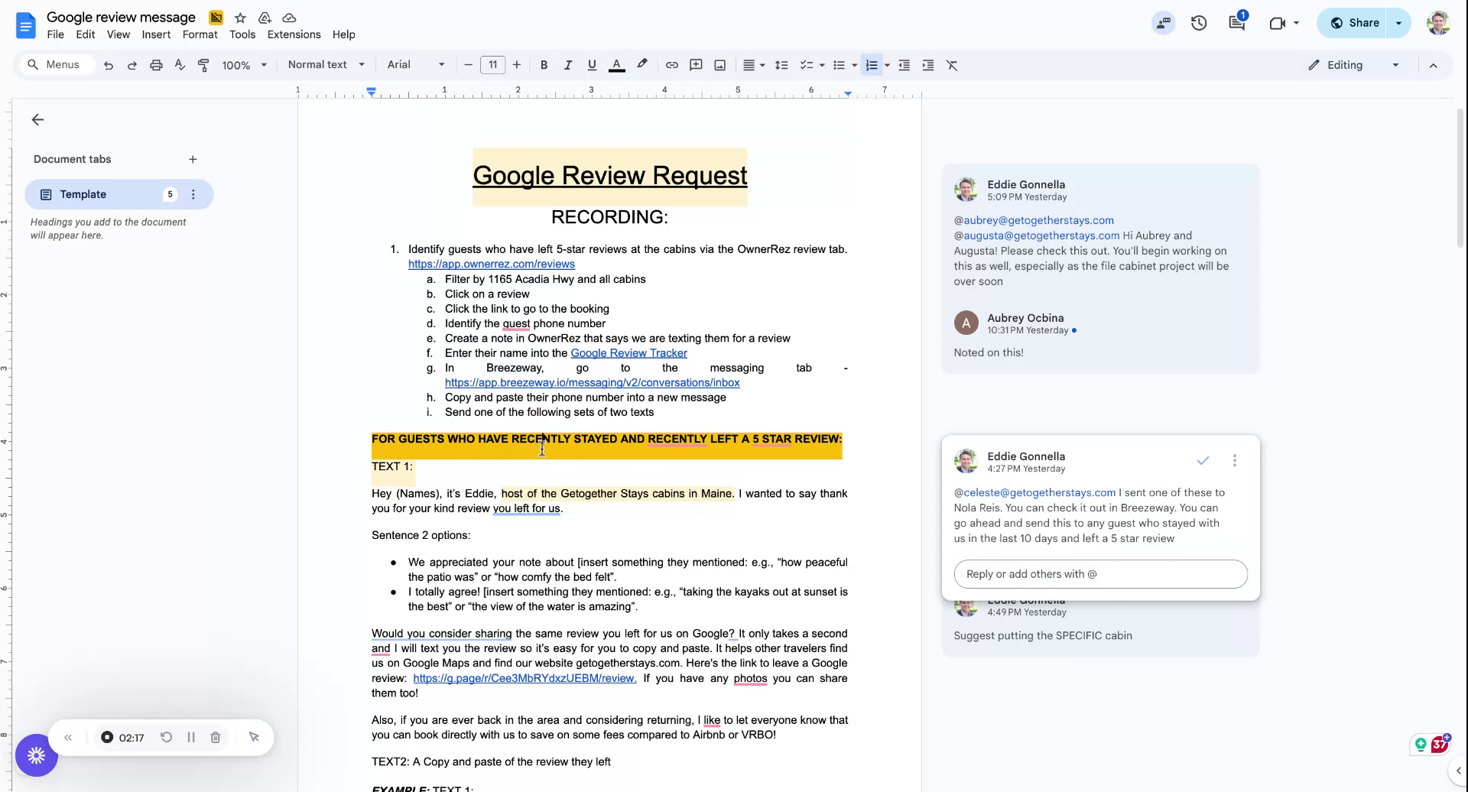Select the Paint format tool
Screen dimensions: 1468x792
coord(203,65)
